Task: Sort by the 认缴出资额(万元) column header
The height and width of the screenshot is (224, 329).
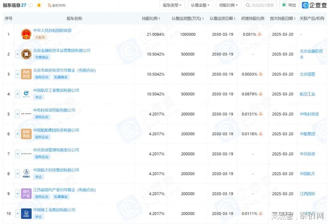Action: 188,18
